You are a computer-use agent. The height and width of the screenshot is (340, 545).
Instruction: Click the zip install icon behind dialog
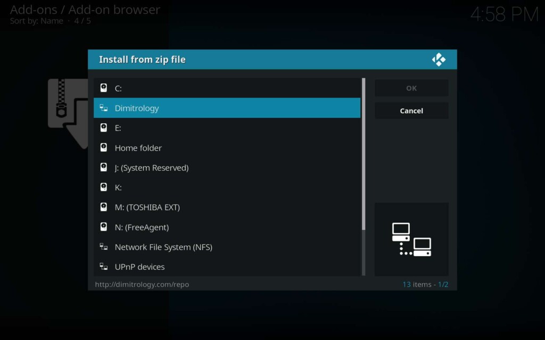tap(68, 114)
